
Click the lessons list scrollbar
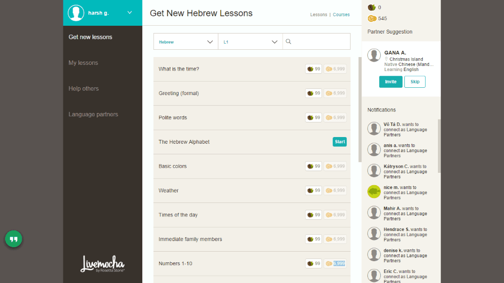tap(360, 110)
